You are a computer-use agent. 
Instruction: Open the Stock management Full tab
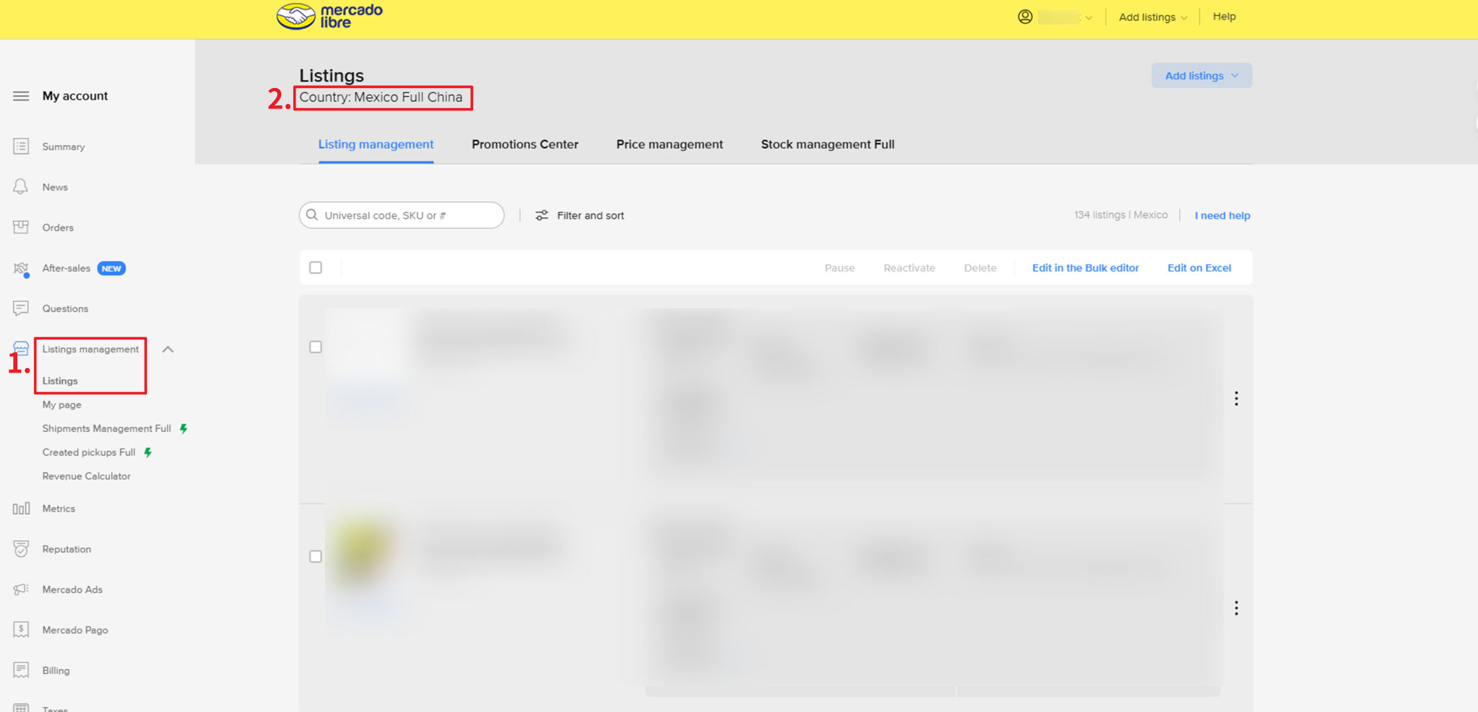coord(827,144)
